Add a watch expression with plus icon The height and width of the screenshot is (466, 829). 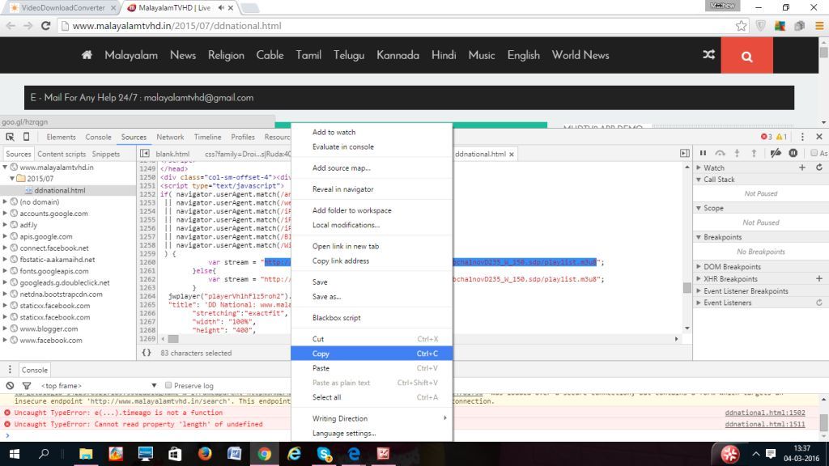tap(802, 167)
